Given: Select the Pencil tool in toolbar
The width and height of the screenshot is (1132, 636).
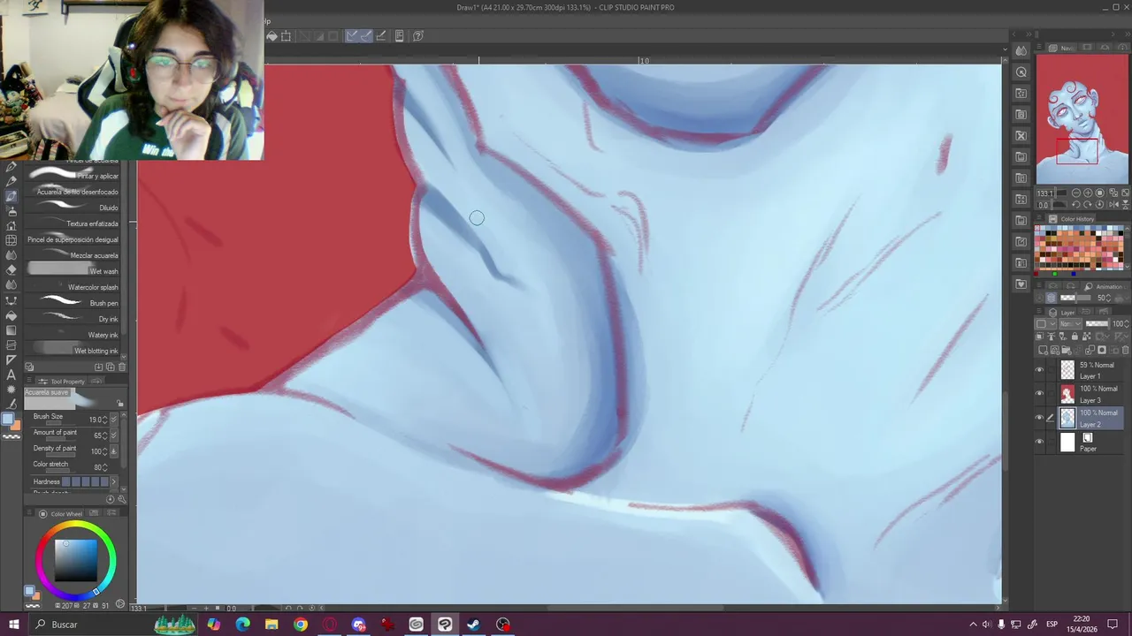Looking at the screenshot, I should [x=11, y=181].
